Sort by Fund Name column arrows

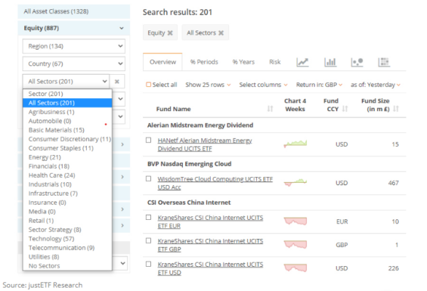270,109
